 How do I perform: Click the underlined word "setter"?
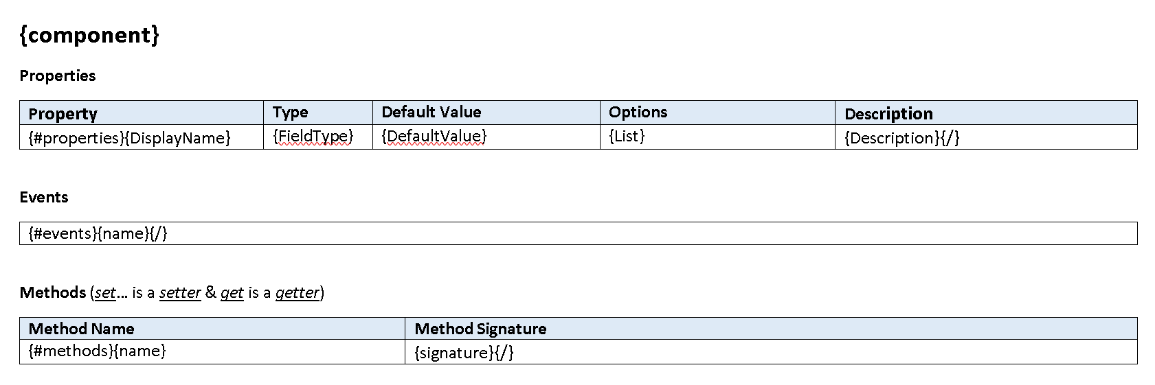(x=180, y=293)
